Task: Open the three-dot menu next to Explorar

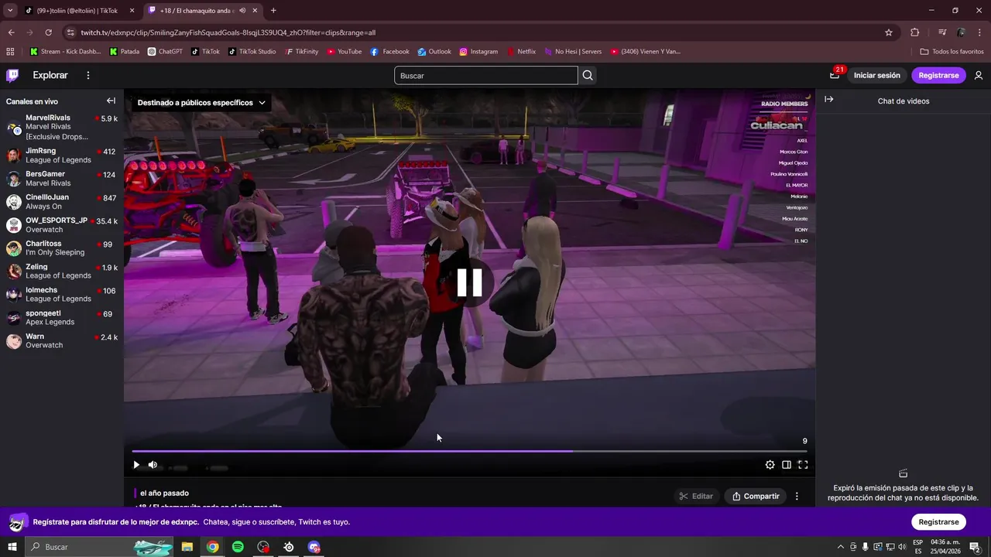Action: pos(88,75)
